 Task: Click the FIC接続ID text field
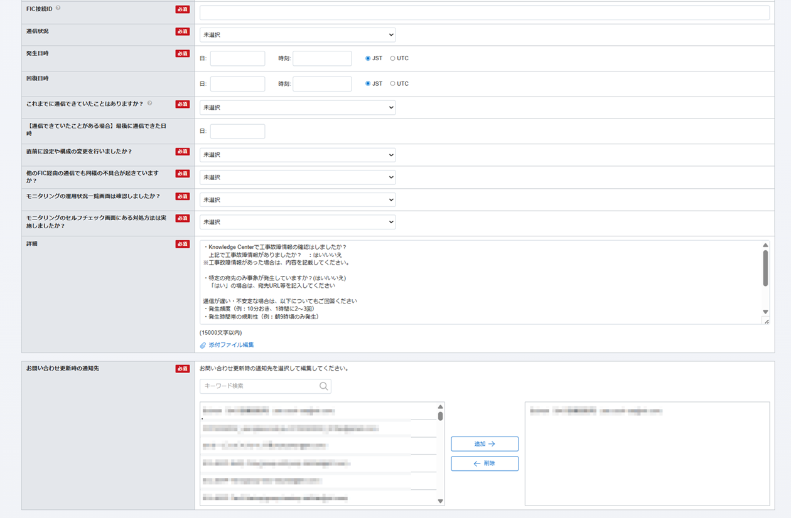(x=484, y=13)
